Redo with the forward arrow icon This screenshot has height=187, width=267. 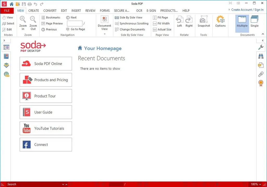[41, 4]
